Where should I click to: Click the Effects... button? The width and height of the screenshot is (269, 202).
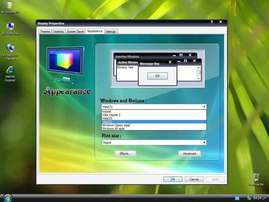click(x=125, y=154)
